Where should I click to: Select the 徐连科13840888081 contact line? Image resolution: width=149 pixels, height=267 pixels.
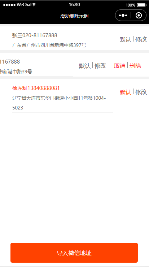[x=36, y=88]
